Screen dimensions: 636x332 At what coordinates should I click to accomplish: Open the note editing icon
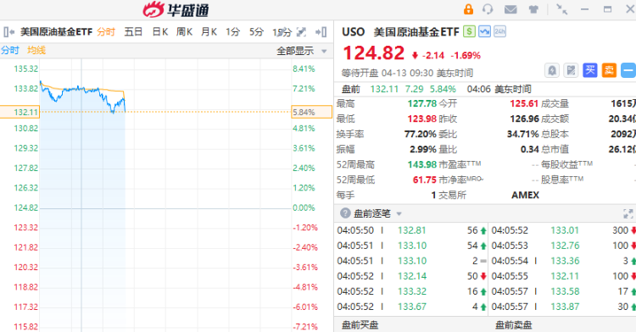(571, 70)
